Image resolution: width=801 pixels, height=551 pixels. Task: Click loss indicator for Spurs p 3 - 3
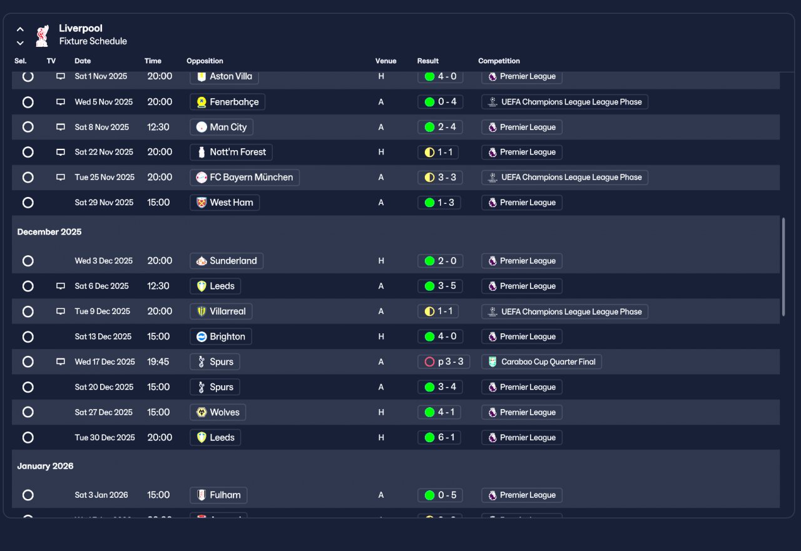point(429,361)
